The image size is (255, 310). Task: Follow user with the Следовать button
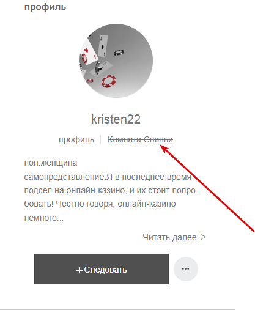click(102, 269)
